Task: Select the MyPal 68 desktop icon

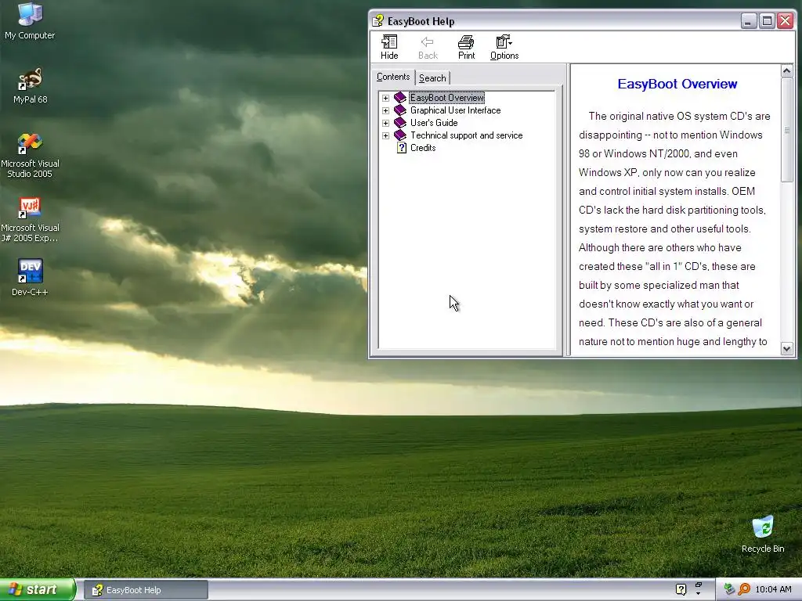Action: (30, 85)
